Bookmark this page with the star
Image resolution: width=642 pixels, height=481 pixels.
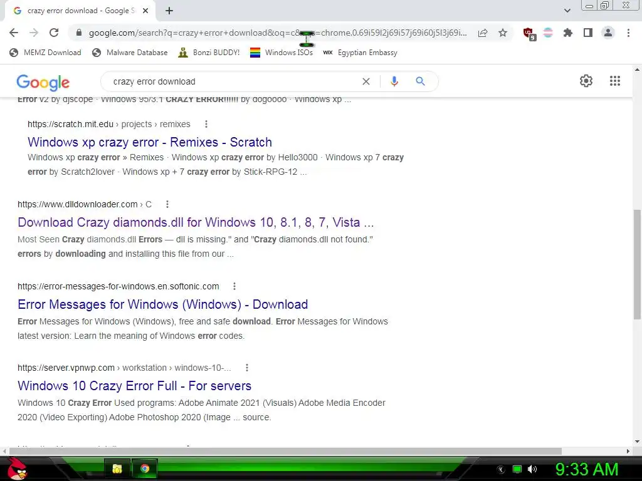(503, 33)
